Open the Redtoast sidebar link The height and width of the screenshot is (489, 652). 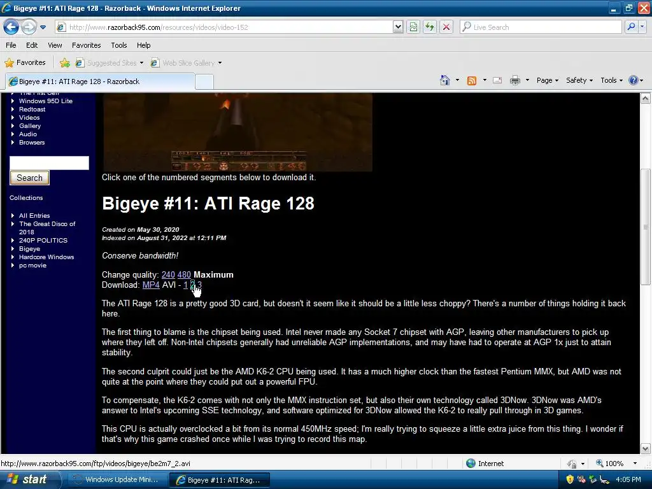(32, 110)
